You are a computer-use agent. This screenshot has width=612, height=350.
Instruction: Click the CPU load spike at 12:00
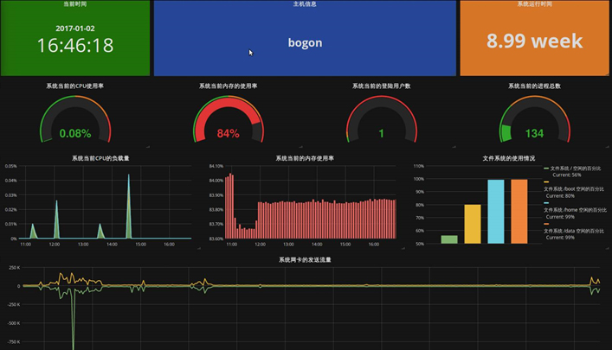pos(57,219)
